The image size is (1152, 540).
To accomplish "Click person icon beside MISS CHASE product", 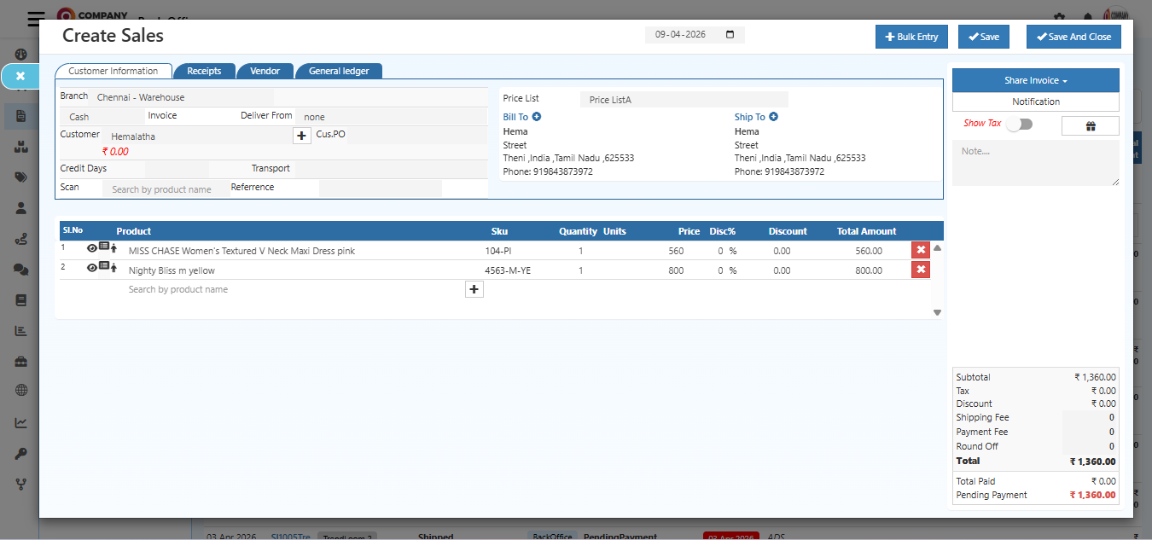I will pyautogui.click(x=113, y=248).
